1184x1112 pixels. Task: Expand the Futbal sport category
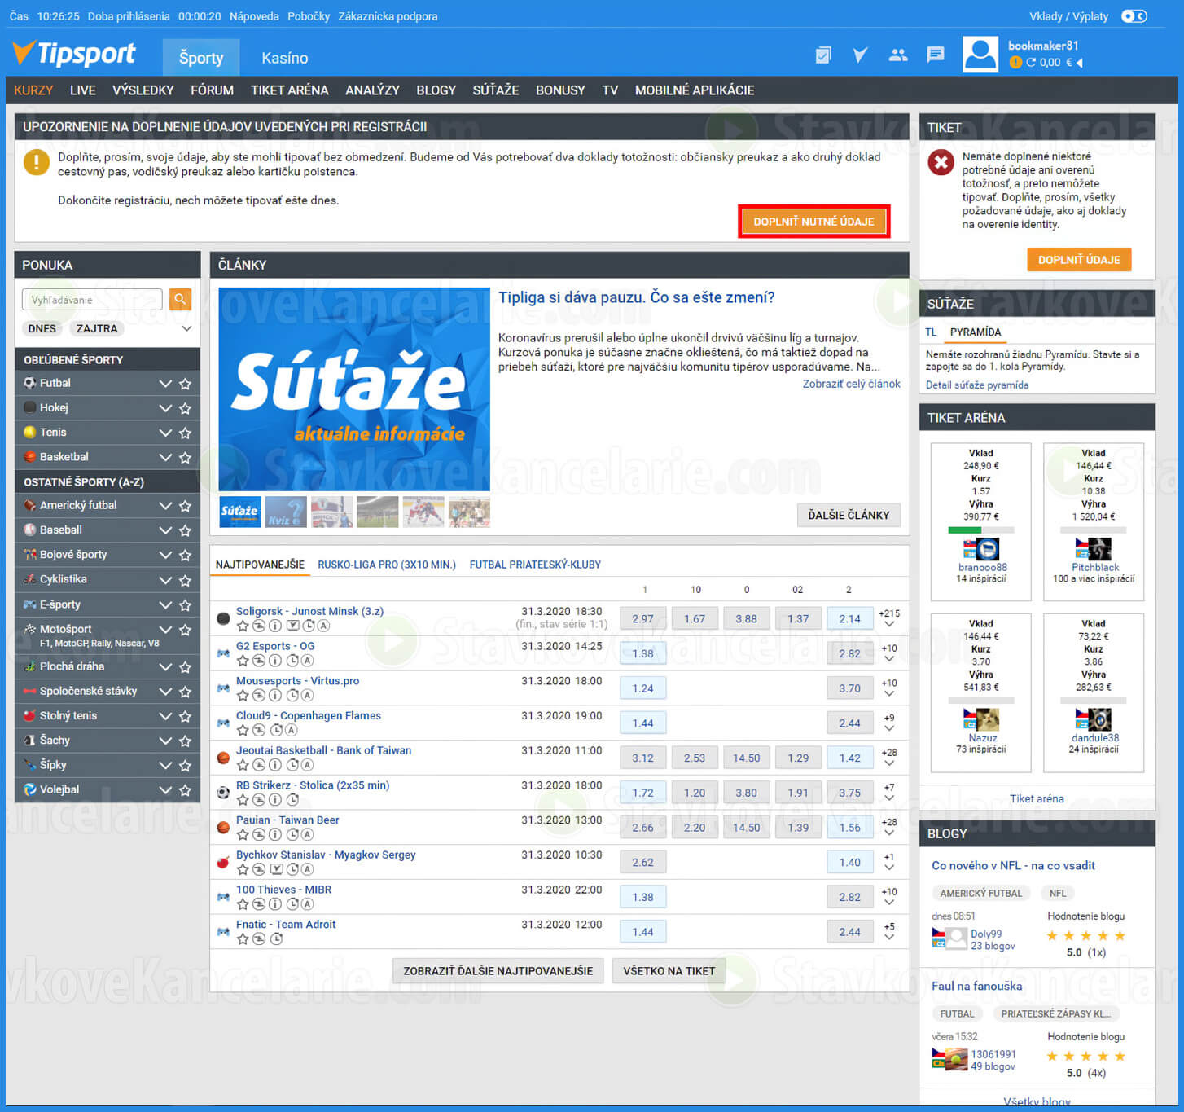coord(165,384)
